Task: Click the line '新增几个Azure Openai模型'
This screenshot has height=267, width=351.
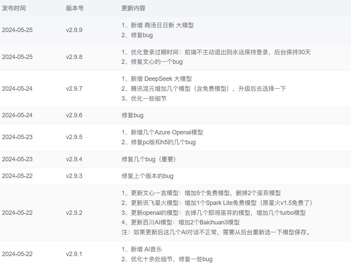Action: (162, 132)
